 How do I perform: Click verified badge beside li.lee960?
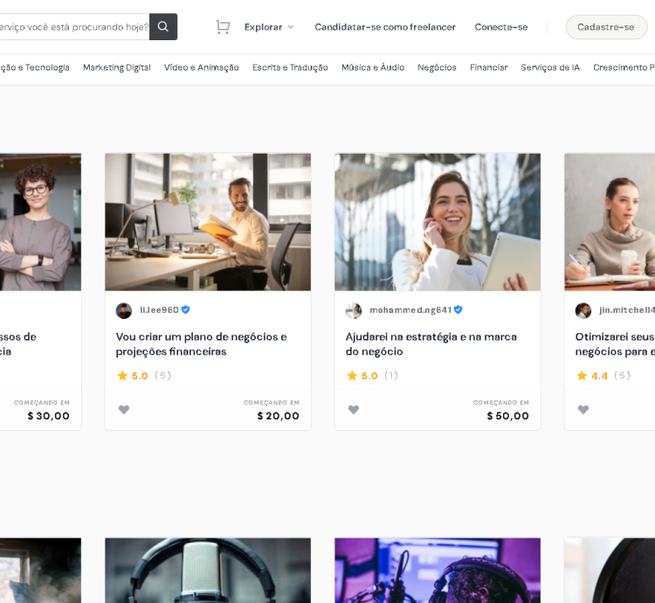pos(185,309)
